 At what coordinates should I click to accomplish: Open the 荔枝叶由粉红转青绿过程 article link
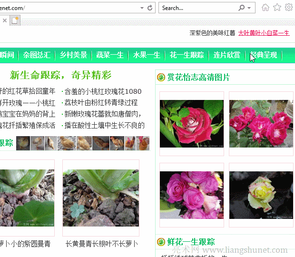[101, 103]
